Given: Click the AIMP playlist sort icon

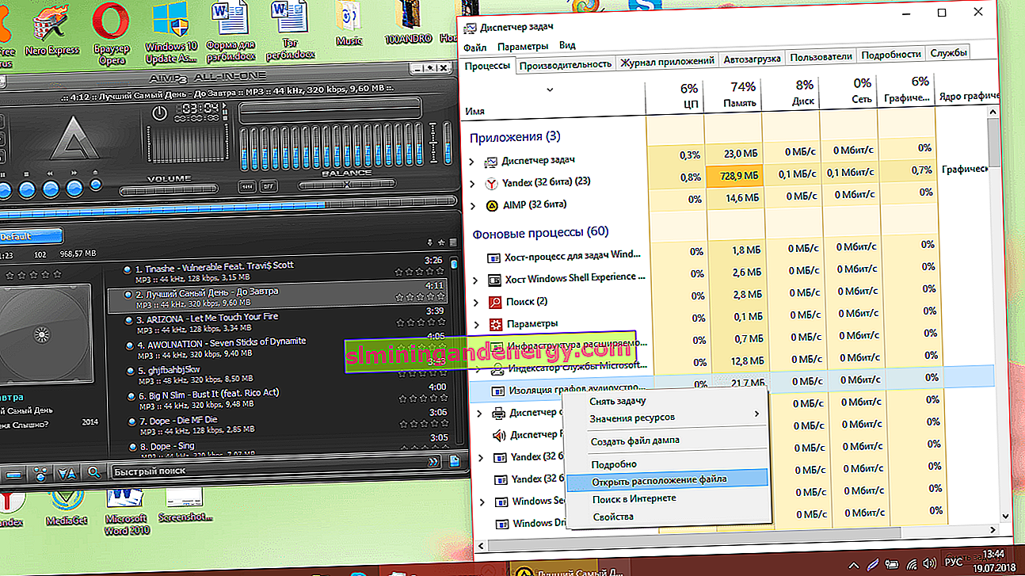Looking at the screenshot, I should pos(67,473).
